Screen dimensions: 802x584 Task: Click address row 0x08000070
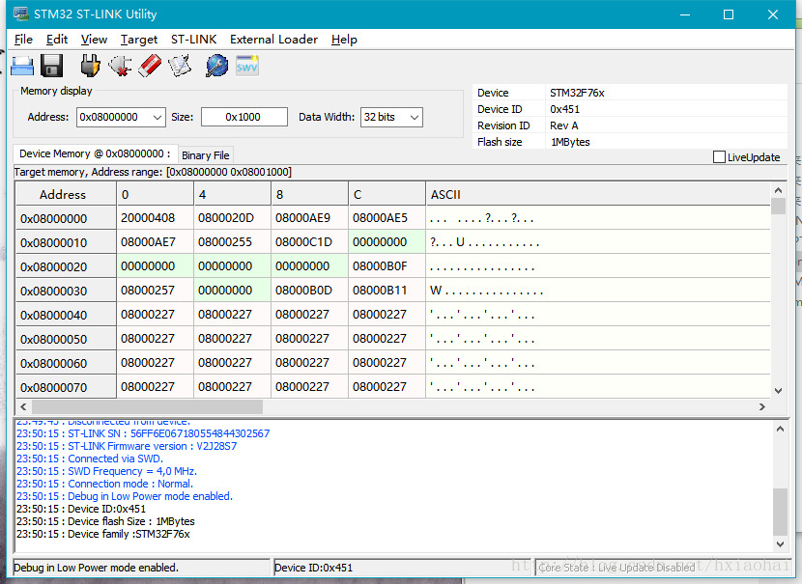66,387
